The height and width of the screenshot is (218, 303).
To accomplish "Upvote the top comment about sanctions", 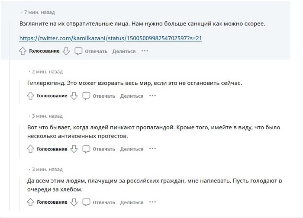I will [x=23, y=51].
